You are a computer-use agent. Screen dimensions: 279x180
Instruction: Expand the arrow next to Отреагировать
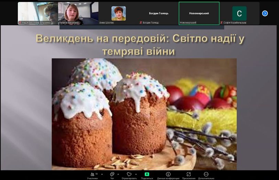[x=136, y=174]
